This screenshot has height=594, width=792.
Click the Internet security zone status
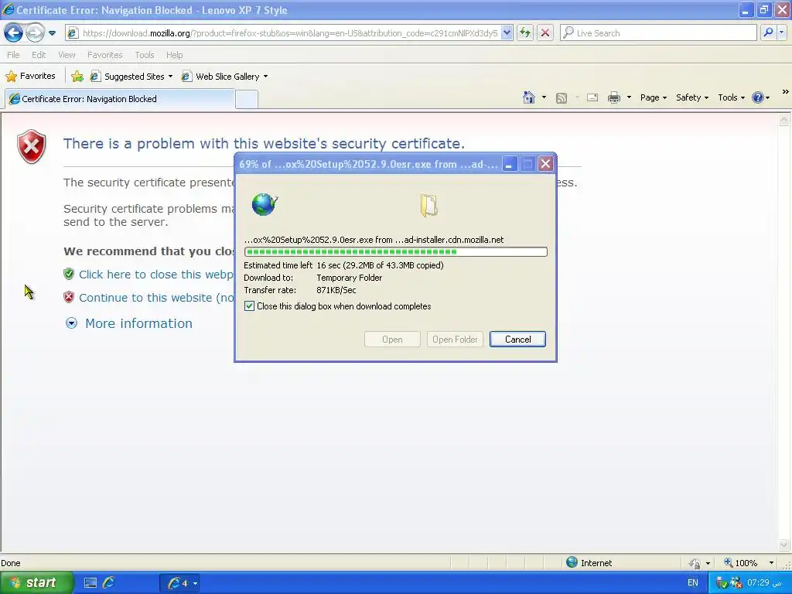(589, 563)
